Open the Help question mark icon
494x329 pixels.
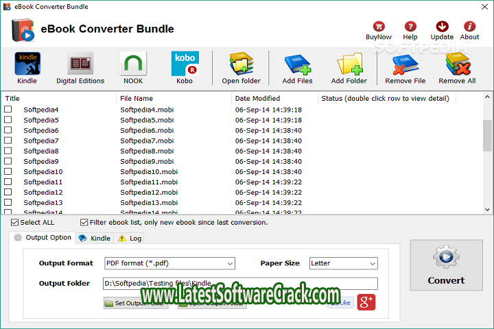(x=410, y=27)
